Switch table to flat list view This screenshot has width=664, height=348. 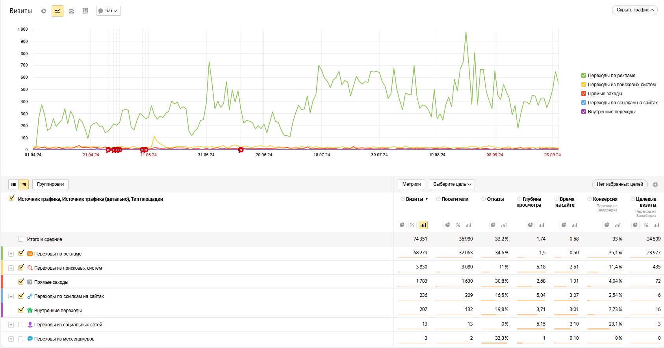(x=14, y=184)
